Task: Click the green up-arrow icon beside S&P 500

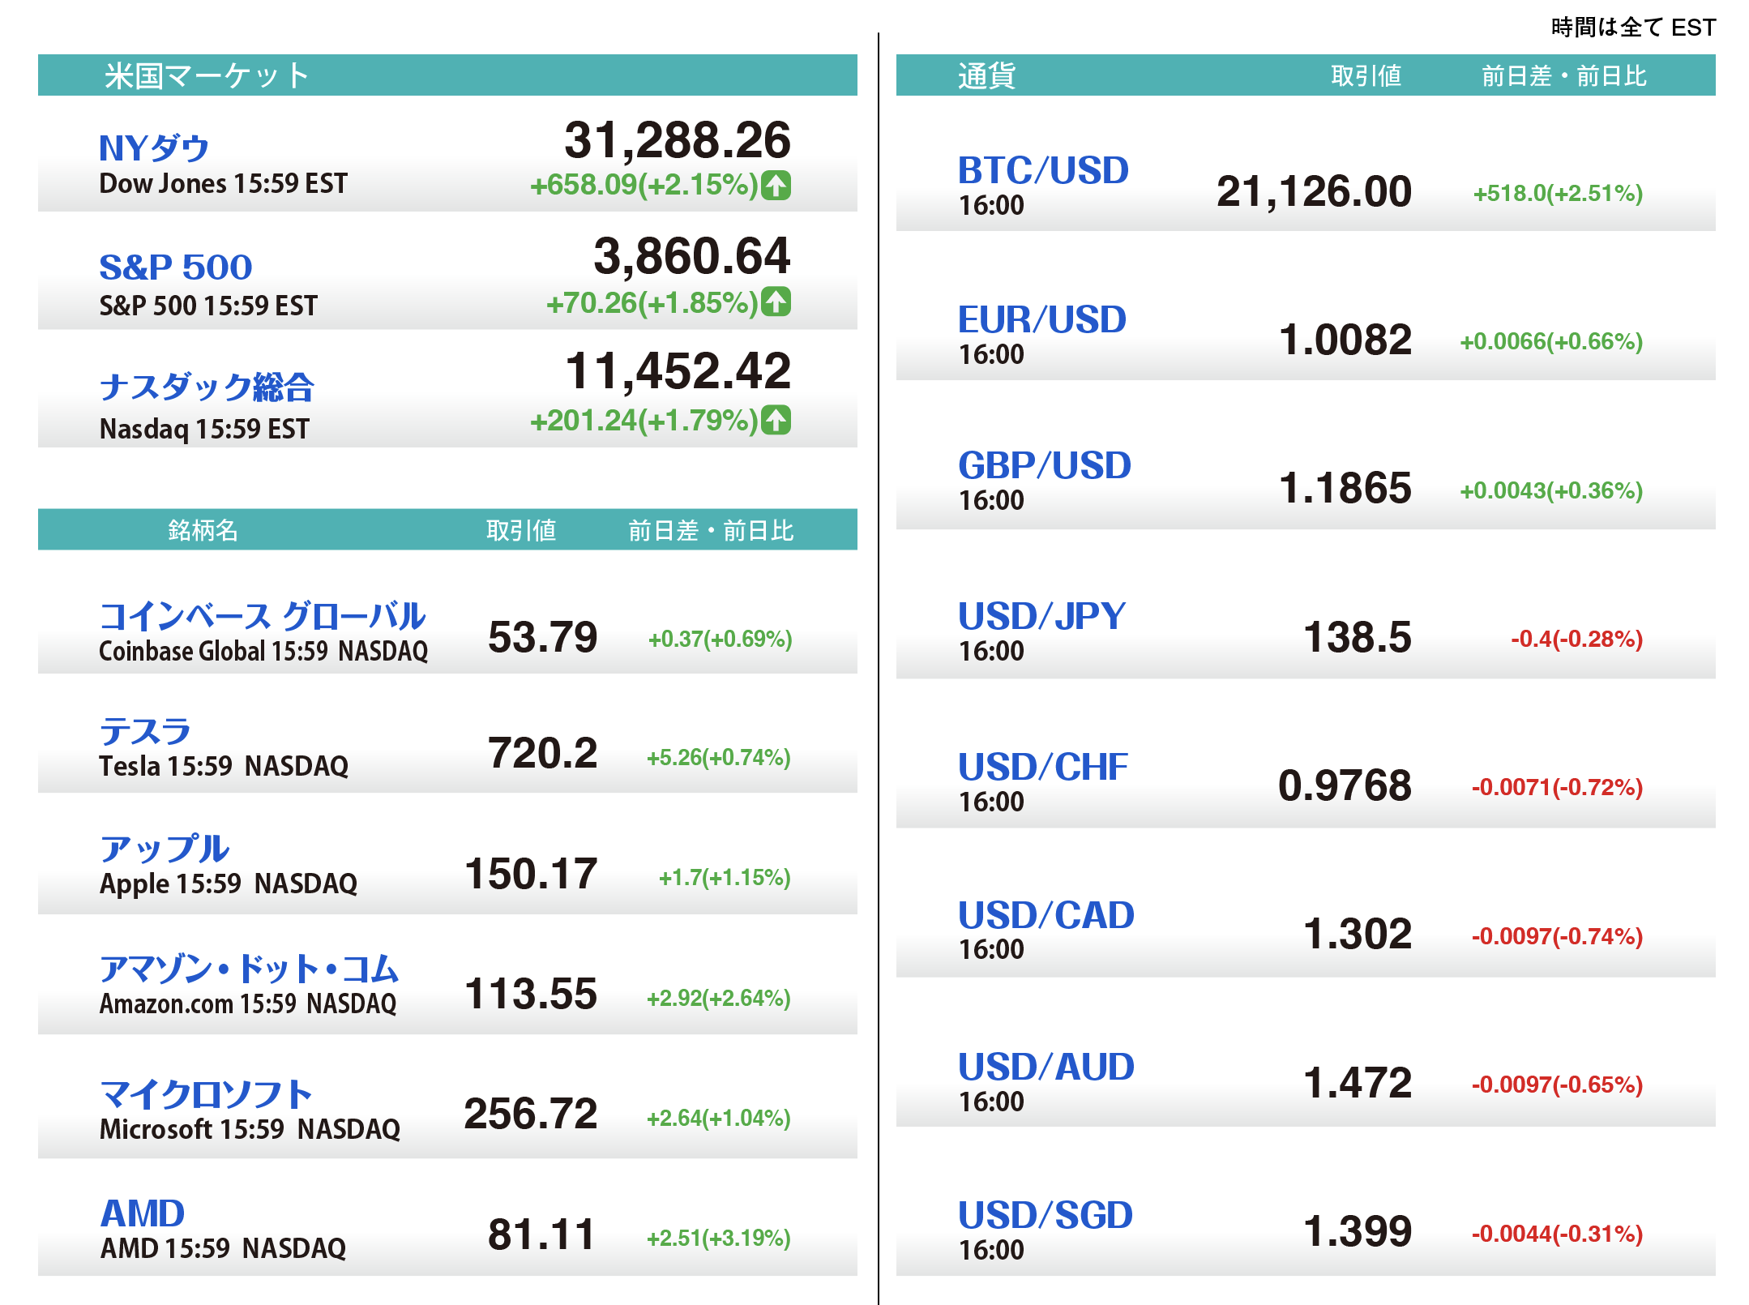Action: [776, 302]
